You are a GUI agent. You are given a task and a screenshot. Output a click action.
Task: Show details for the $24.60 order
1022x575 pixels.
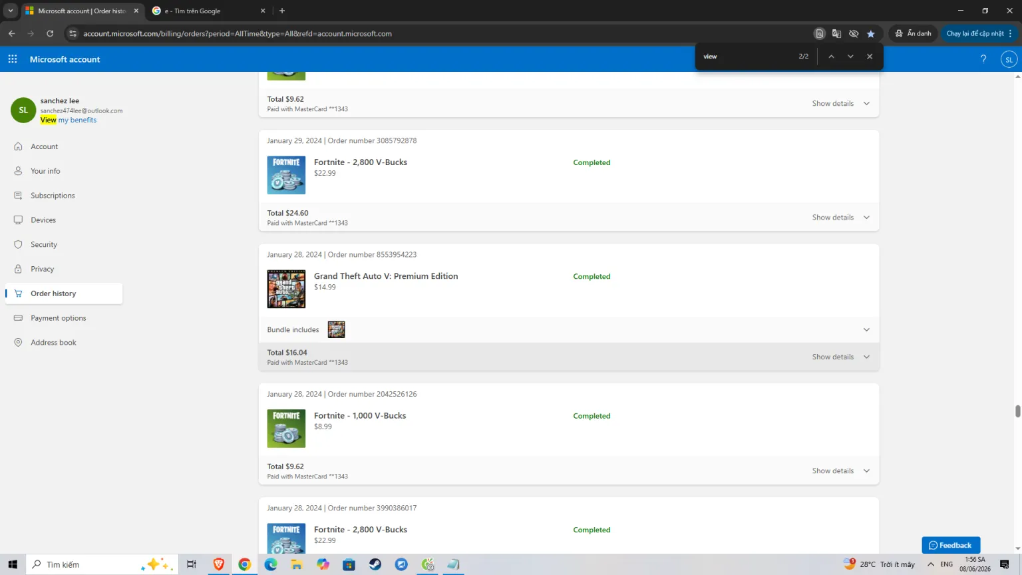tap(841, 218)
